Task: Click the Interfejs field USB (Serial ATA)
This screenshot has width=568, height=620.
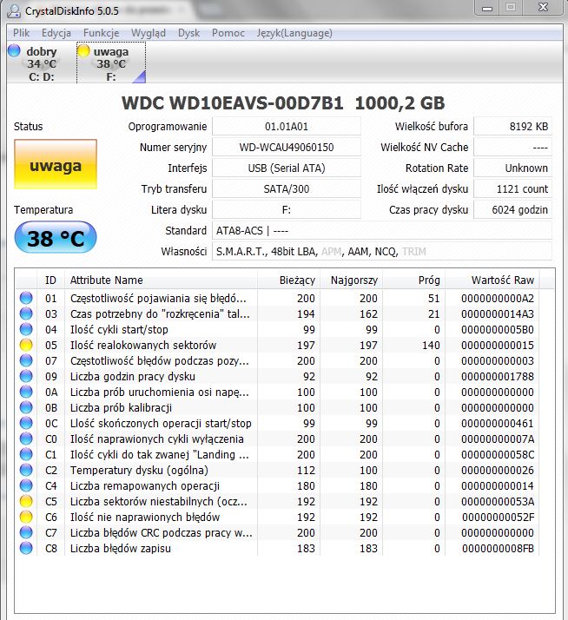Action: 287,168
